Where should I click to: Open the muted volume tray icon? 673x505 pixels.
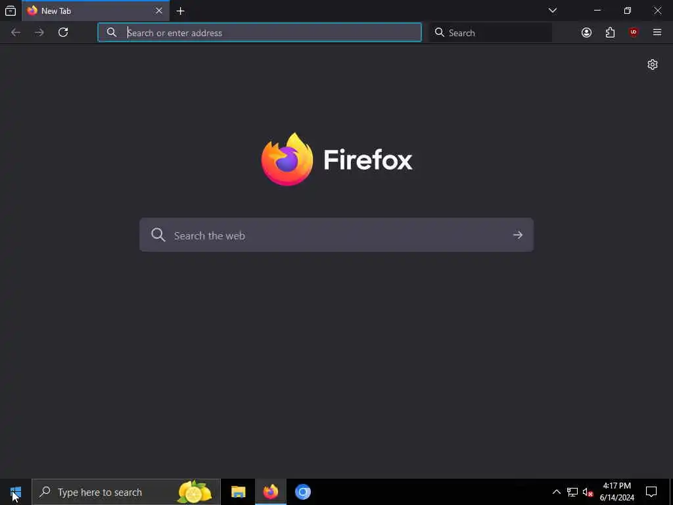pos(588,492)
